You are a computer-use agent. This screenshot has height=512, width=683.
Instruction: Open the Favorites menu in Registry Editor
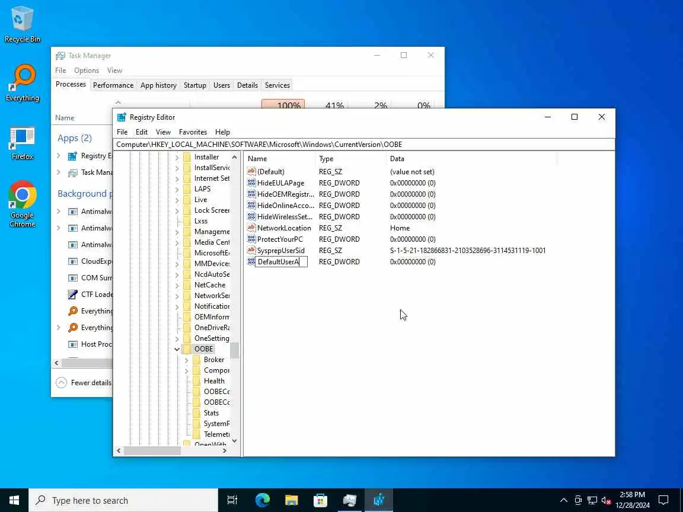pos(193,132)
